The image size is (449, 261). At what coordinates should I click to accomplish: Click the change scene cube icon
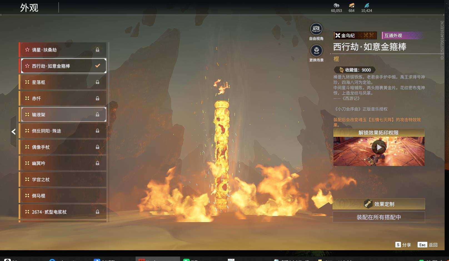point(316,51)
